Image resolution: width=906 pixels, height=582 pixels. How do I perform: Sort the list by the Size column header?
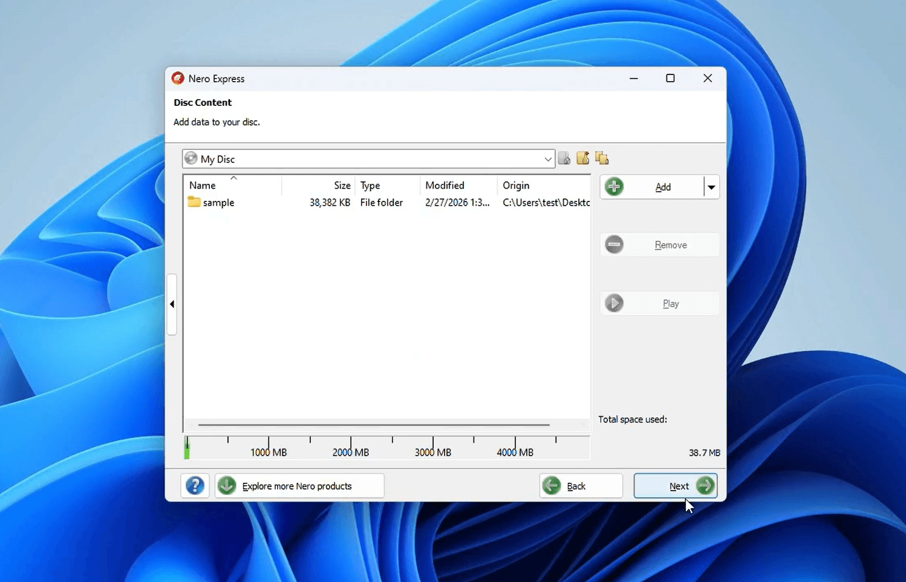(318, 185)
